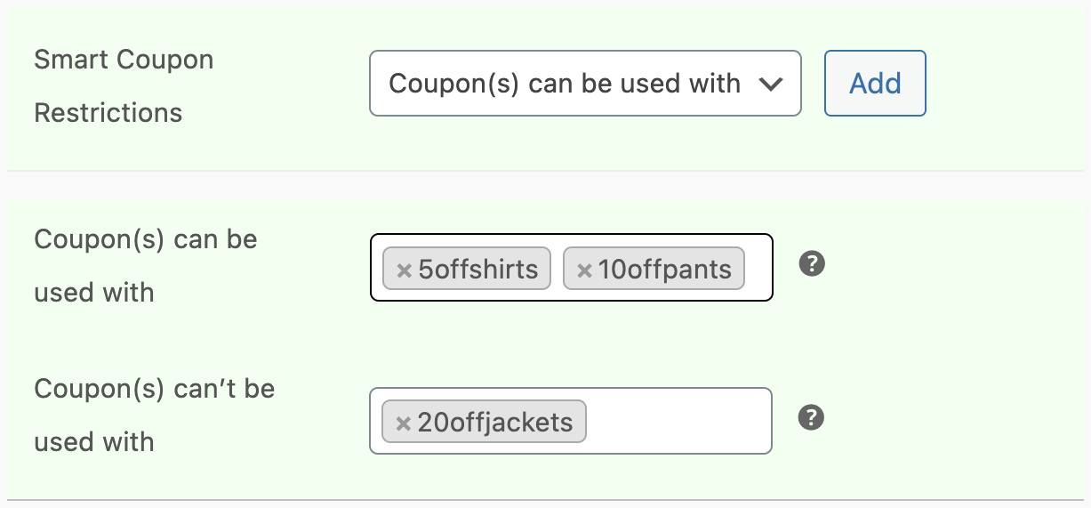Click the 'Restrictions' label word
1091x508 pixels.
(108, 113)
